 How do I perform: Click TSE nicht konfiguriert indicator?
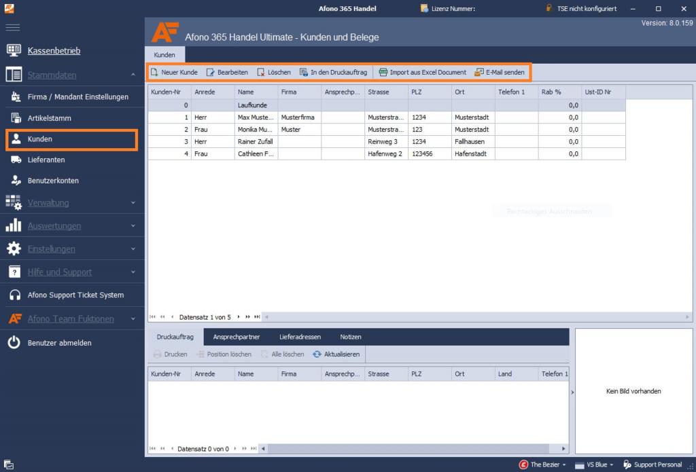pyautogui.click(x=581, y=8)
